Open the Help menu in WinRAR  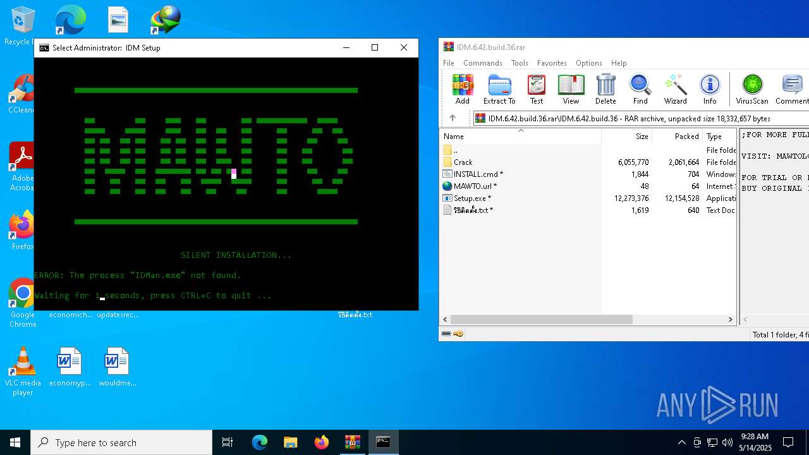coord(619,63)
